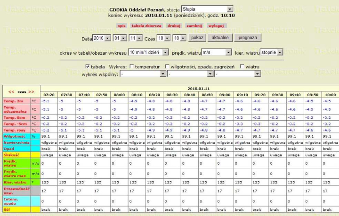Open the minutes dropdown before pokaż
Viewport: 339px width, 216px height.
179,38
